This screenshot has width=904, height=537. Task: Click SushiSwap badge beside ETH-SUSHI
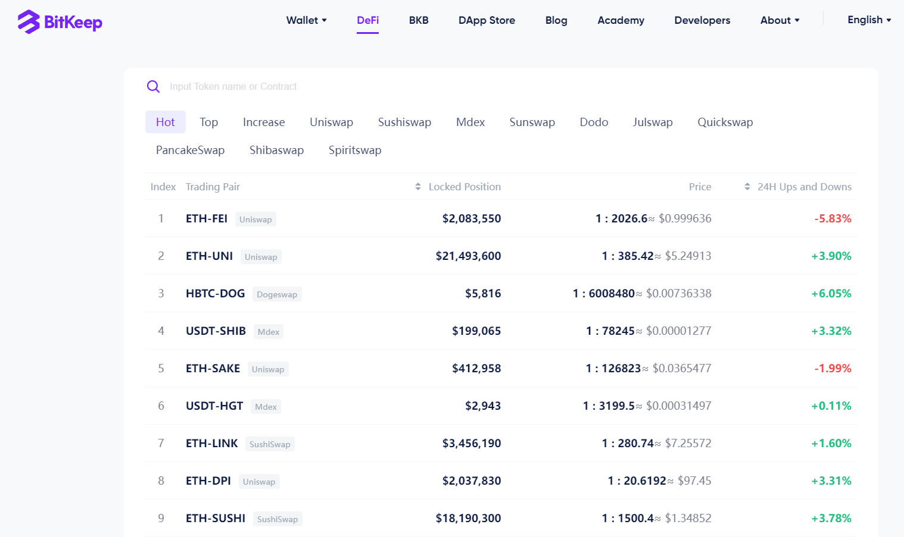tap(278, 519)
